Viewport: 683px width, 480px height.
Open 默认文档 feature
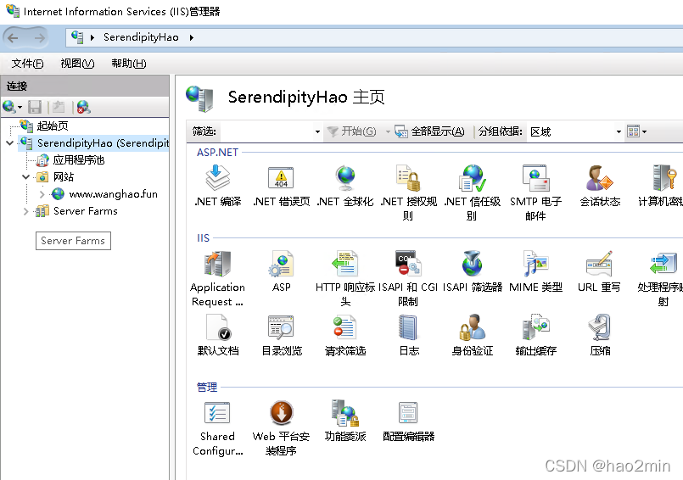tap(218, 335)
